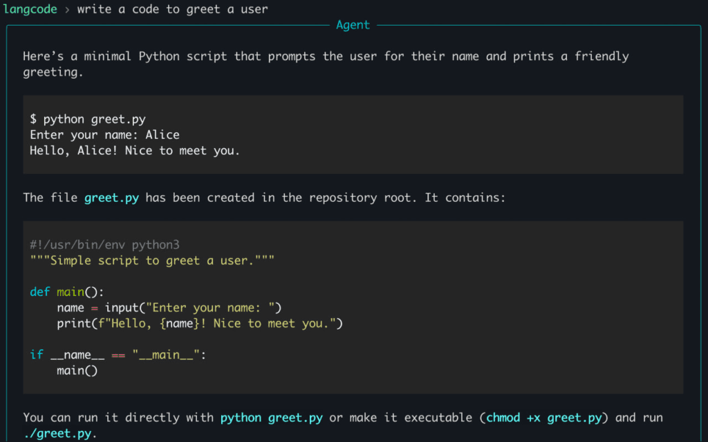Click the red '==' operator in the code
Screen dimensions: 708x442
point(118,355)
